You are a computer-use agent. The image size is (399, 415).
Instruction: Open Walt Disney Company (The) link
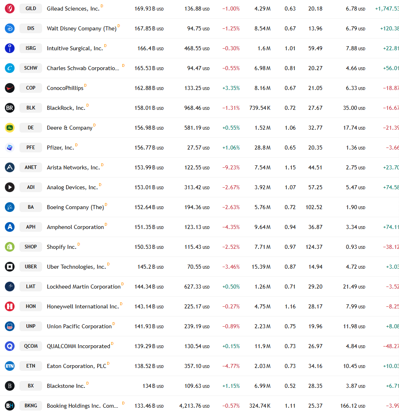coord(82,29)
